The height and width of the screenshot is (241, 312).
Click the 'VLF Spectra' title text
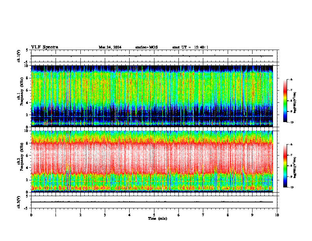tap(45, 47)
